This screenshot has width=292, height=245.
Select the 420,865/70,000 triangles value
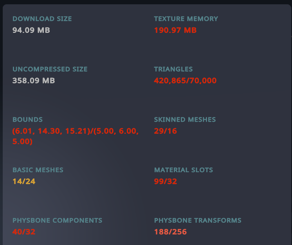tap(185, 81)
